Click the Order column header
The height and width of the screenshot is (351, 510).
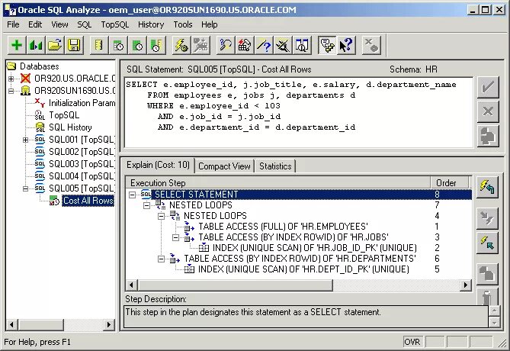coord(450,182)
